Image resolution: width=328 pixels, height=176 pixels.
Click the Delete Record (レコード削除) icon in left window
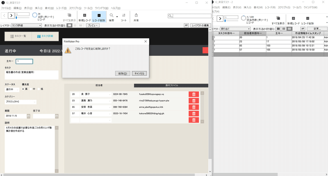pyautogui.click(x=99, y=16)
